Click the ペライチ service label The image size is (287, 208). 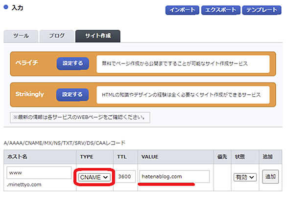pyautogui.click(x=27, y=63)
